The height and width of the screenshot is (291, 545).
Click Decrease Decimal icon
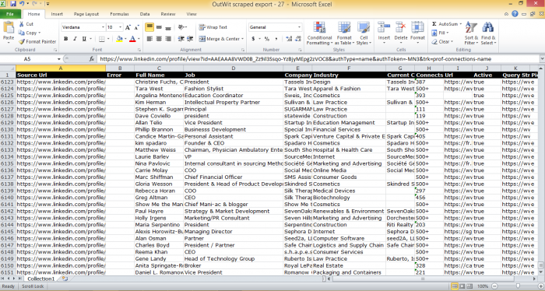298,39
